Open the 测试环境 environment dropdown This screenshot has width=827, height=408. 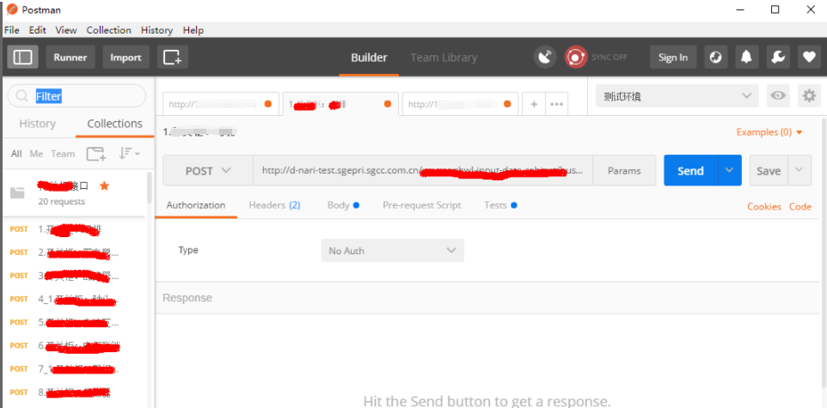677,96
